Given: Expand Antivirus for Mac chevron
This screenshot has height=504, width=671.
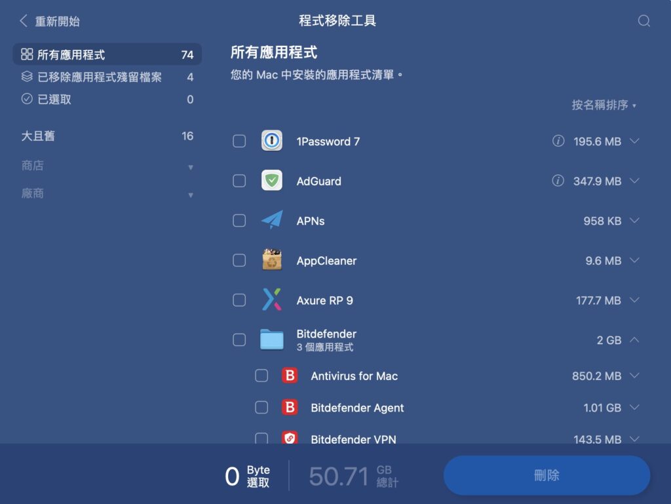Looking at the screenshot, I should 634,376.
